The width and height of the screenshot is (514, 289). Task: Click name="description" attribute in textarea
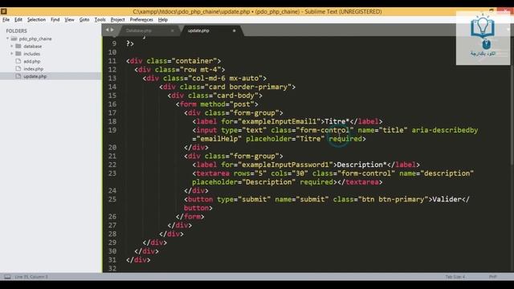(436, 173)
